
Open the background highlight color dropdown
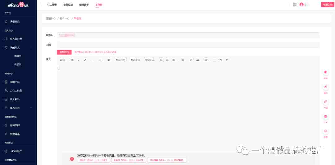[x=109, y=60]
